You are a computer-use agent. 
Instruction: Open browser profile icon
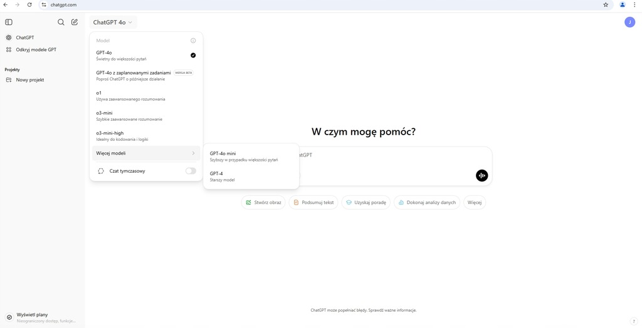(623, 5)
